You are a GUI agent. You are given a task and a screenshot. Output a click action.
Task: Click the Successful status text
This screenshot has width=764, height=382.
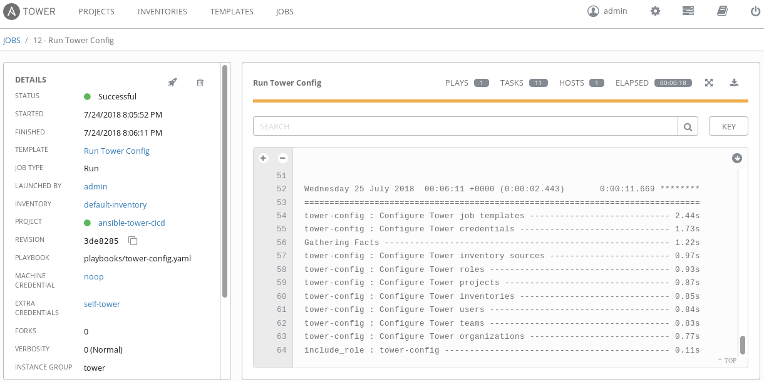point(117,96)
